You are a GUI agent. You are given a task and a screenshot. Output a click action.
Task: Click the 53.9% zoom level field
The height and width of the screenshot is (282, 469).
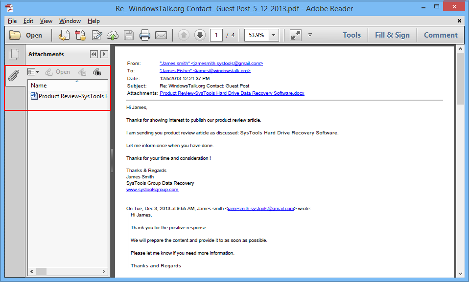pyautogui.click(x=257, y=35)
